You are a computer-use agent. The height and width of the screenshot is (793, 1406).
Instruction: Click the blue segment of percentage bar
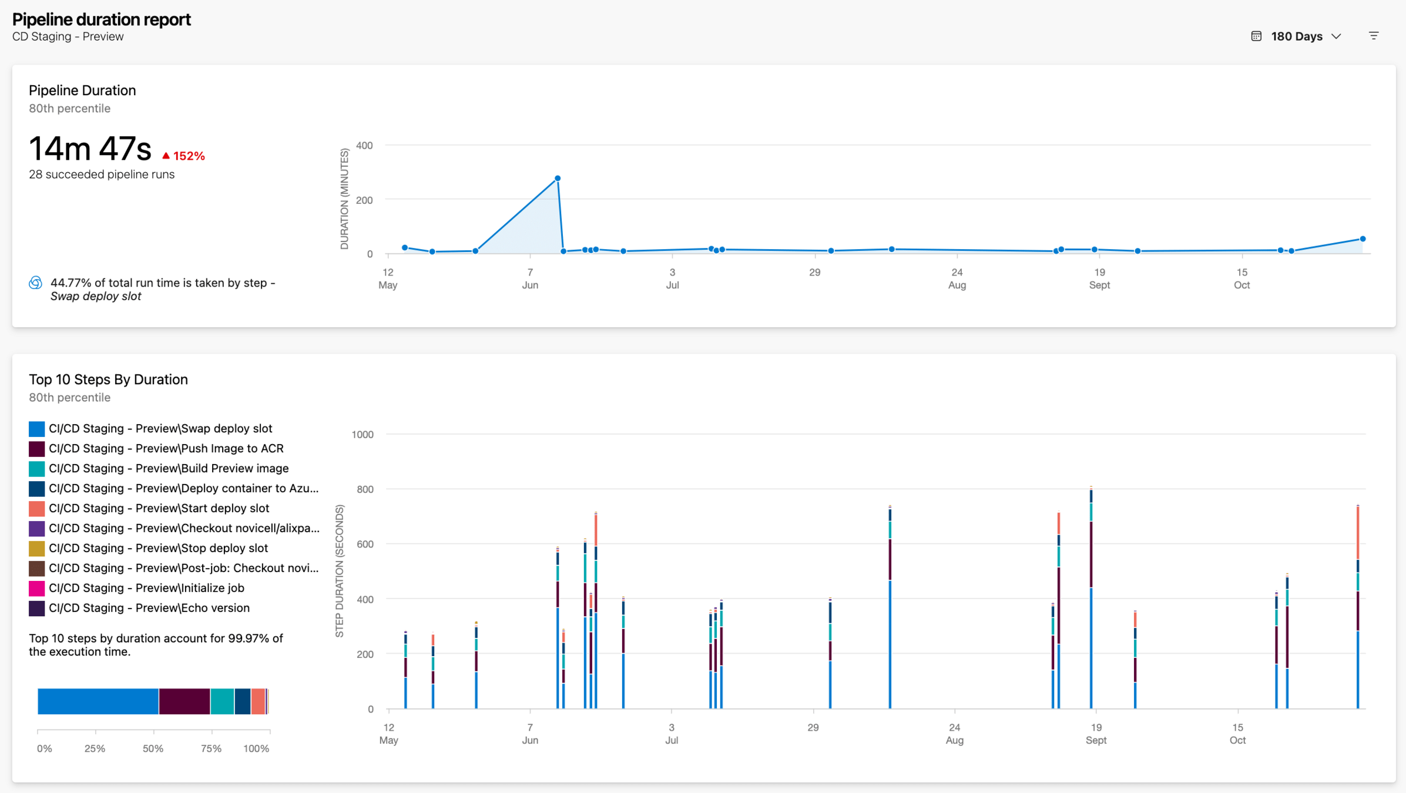(98, 701)
